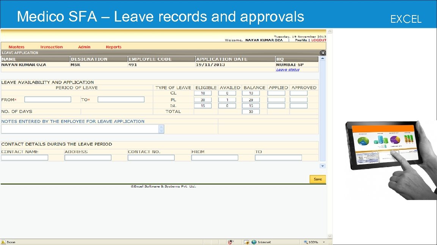Click the Internet zone globe icon
Viewport: 437px width, 245px height.
point(254,242)
